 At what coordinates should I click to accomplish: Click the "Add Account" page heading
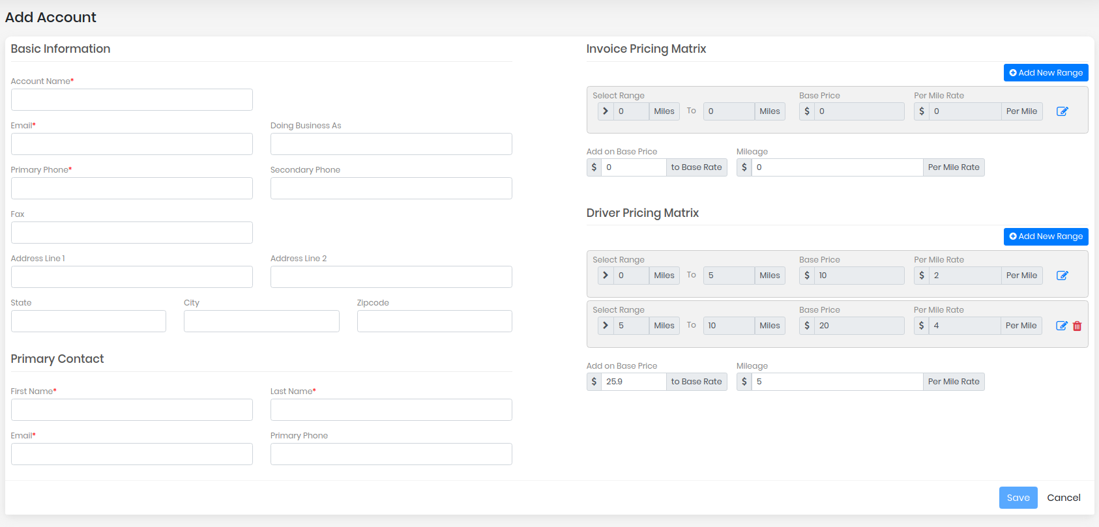51,18
